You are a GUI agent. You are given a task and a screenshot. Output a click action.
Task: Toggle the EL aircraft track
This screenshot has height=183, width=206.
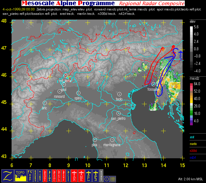click(x=89, y=176)
